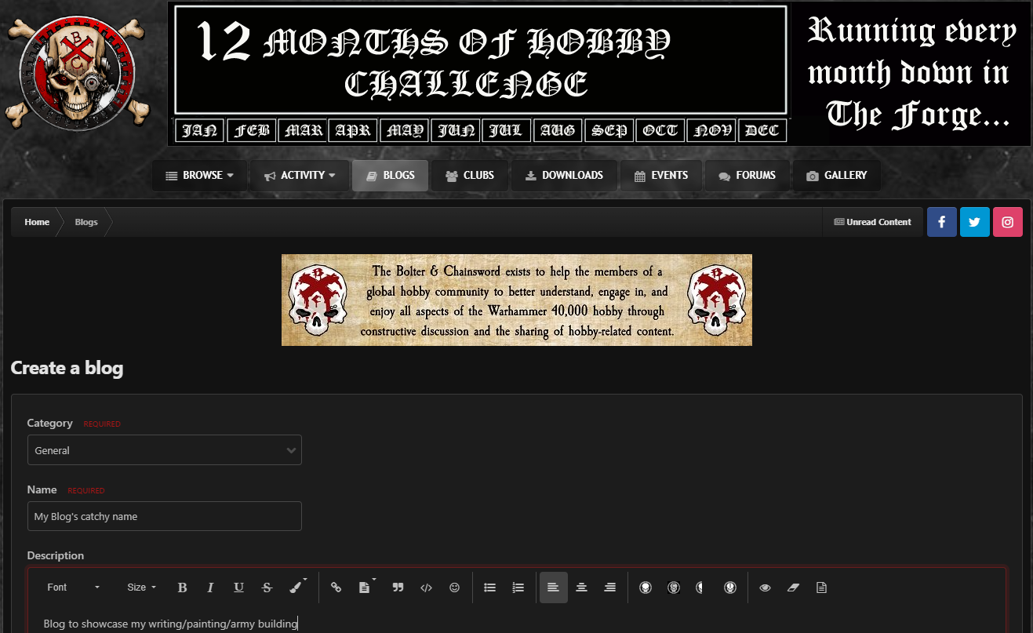Preview the post with eye icon
The width and height of the screenshot is (1033, 633).
(765, 588)
